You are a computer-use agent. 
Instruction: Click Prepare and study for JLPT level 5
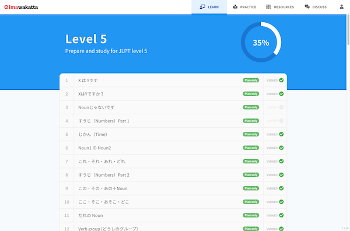coord(106,51)
